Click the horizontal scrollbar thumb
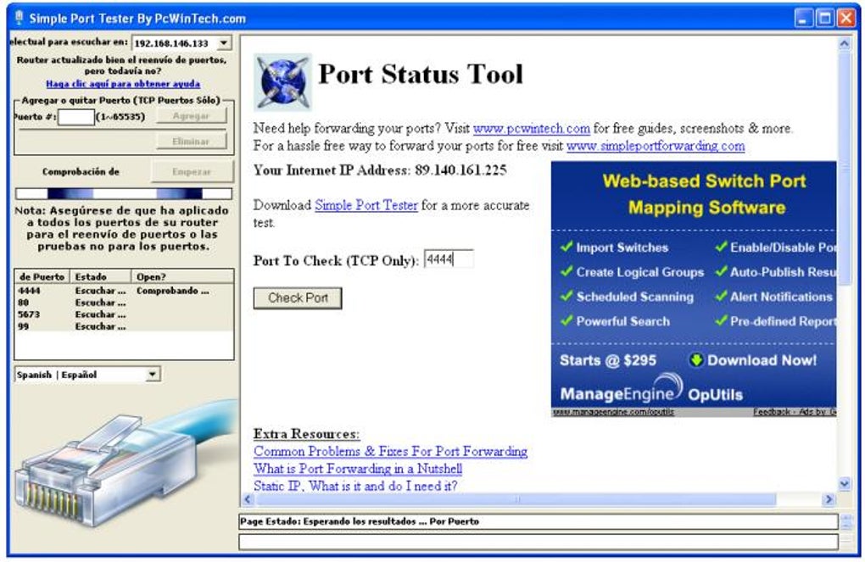The height and width of the screenshot is (562, 865). coord(516,499)
